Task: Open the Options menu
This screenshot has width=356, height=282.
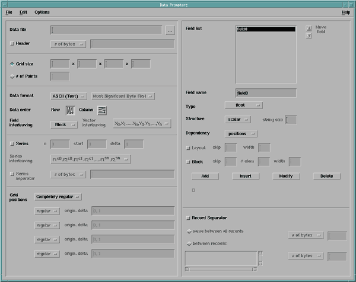Action: [42, 12]
